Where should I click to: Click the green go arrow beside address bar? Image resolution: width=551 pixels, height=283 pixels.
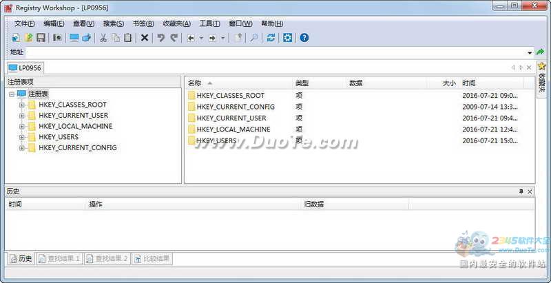coord(540,52)
